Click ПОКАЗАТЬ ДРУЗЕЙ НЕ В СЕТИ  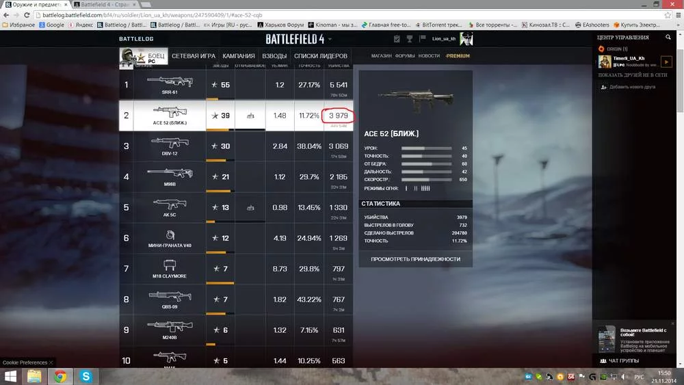633,75
